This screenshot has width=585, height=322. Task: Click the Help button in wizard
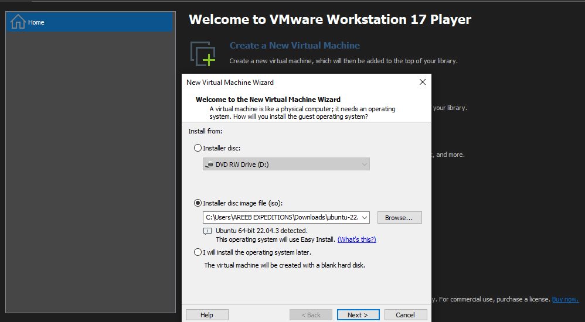207,315
